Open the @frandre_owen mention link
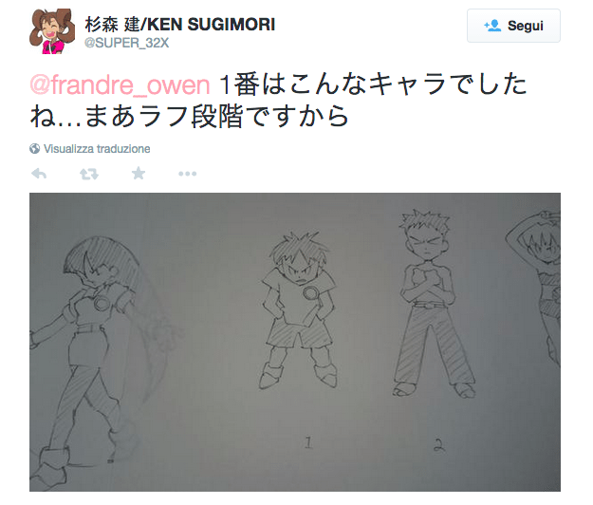Viewport: 593px width, 505px height. click(120, 84)
